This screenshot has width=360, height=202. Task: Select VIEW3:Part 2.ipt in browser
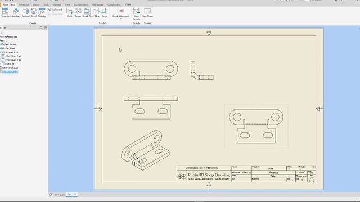(12, 60)
